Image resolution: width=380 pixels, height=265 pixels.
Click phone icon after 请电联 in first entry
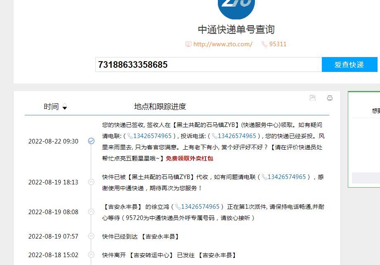130,136
